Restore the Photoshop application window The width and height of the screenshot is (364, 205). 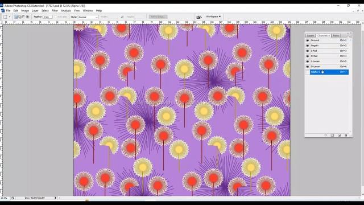tap(348, 6)
